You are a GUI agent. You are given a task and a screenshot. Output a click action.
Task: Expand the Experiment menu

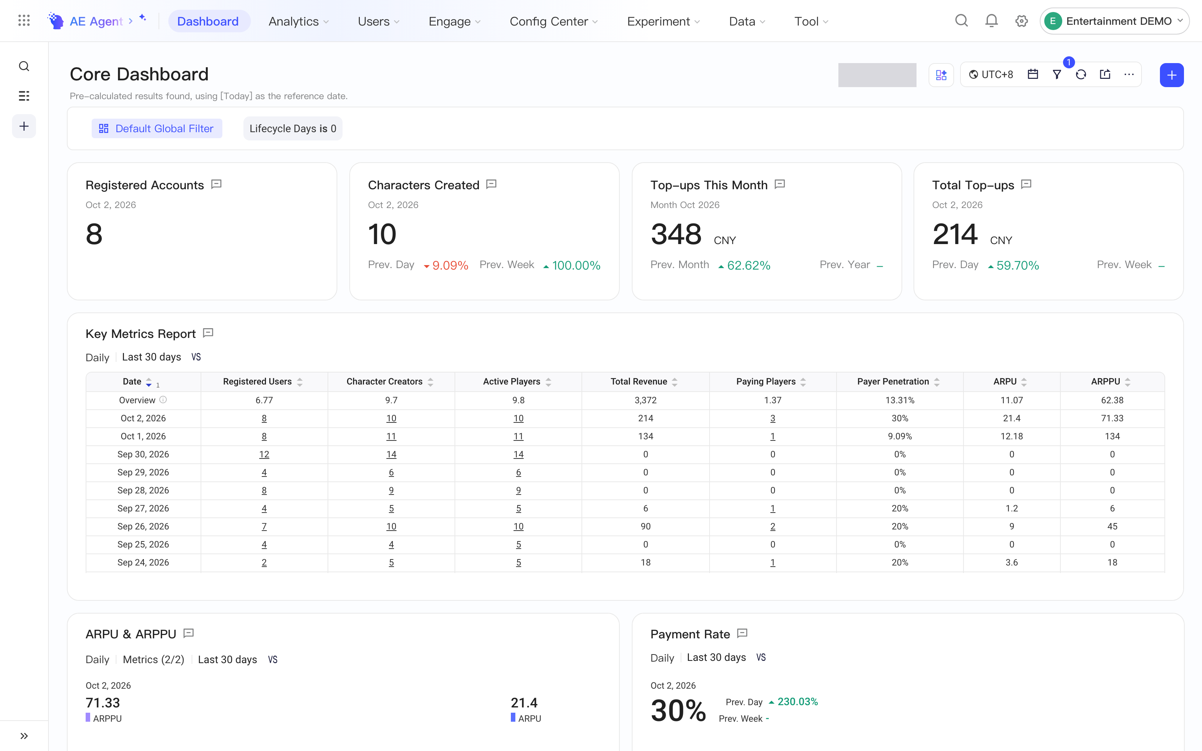point(663,21)
